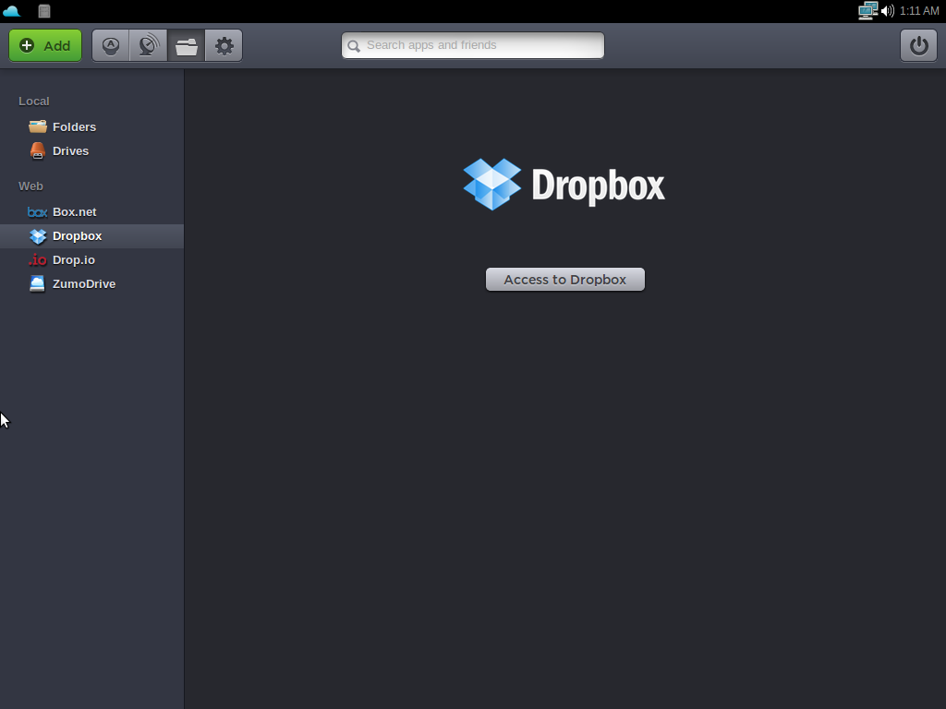This screenshot has height=709, width=946.
Task: Open the network status tray icon
Action: click(x=867, y=11)
